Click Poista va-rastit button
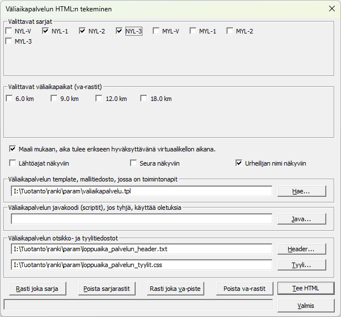341x317 pixels. tap(245, 288)
